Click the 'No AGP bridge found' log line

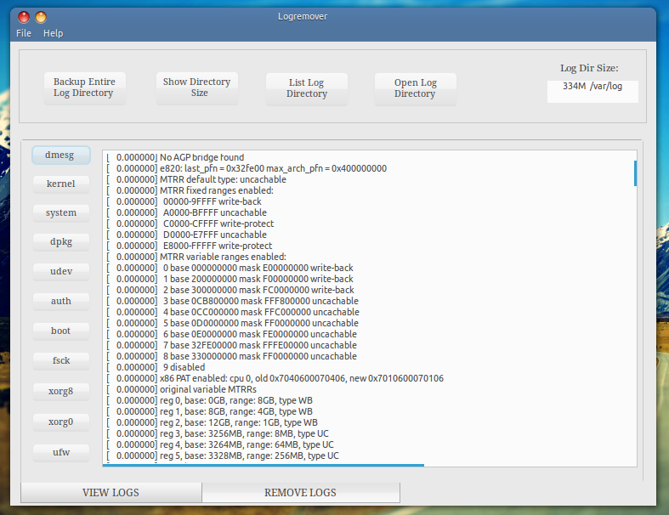coord(175,157)
